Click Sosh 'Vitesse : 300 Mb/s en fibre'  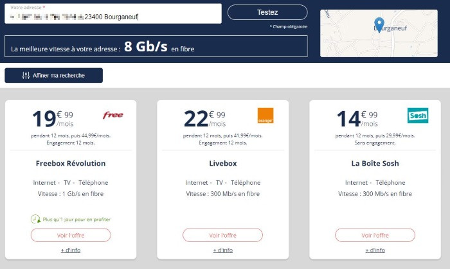375,194
